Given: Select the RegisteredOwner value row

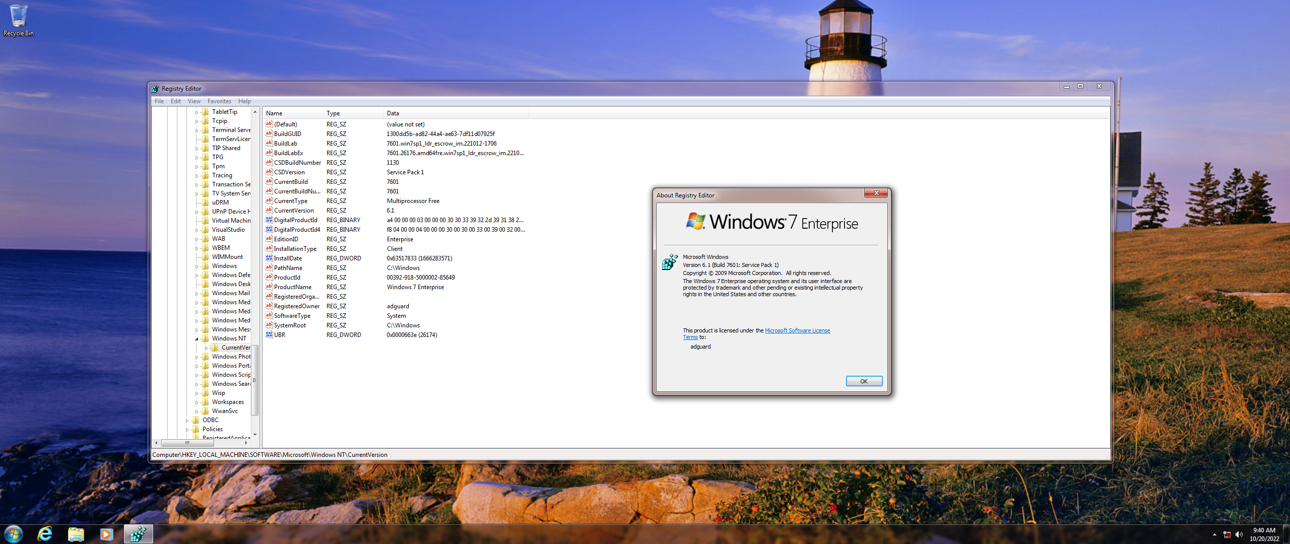Looking at the screenshot, I should pos(396,306).
